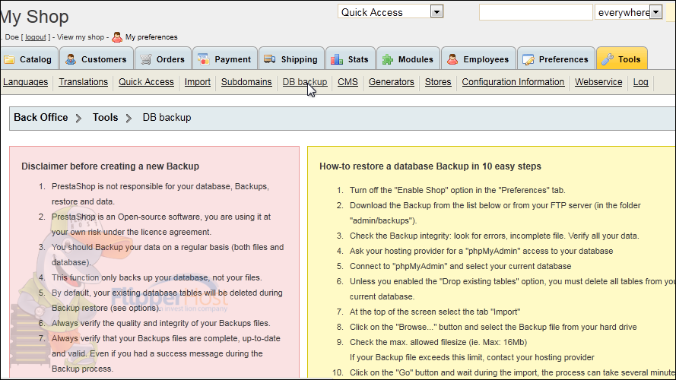Screen dimensions: 676x380
Task: Switch to the Customers tab
Action: pos(97,59)
